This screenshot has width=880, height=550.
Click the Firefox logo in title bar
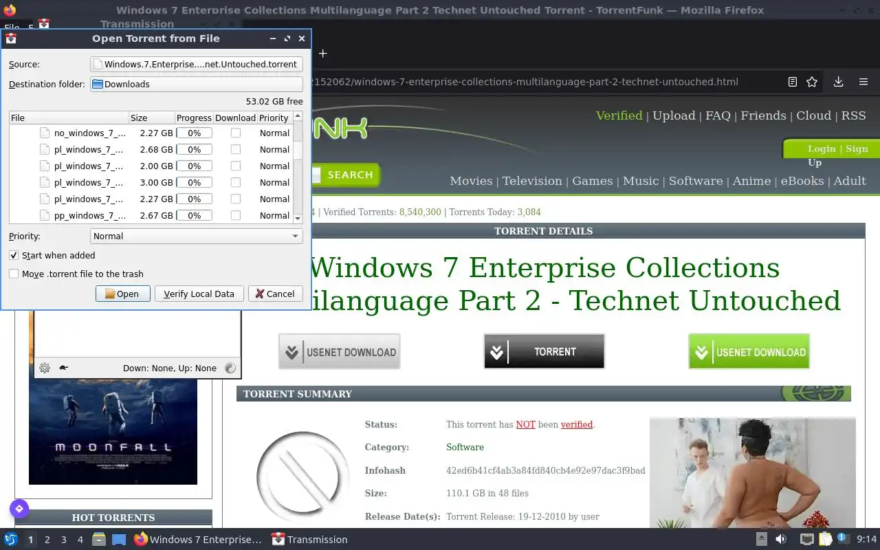tap(10, 10)
